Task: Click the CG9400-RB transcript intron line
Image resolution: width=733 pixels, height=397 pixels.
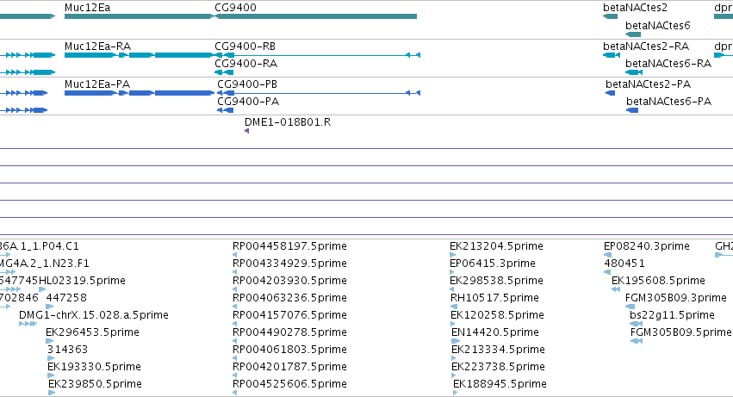Action: pos(320,55)
